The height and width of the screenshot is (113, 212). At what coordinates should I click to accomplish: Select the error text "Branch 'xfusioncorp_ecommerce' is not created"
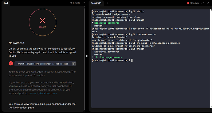(x=43, y=64)
